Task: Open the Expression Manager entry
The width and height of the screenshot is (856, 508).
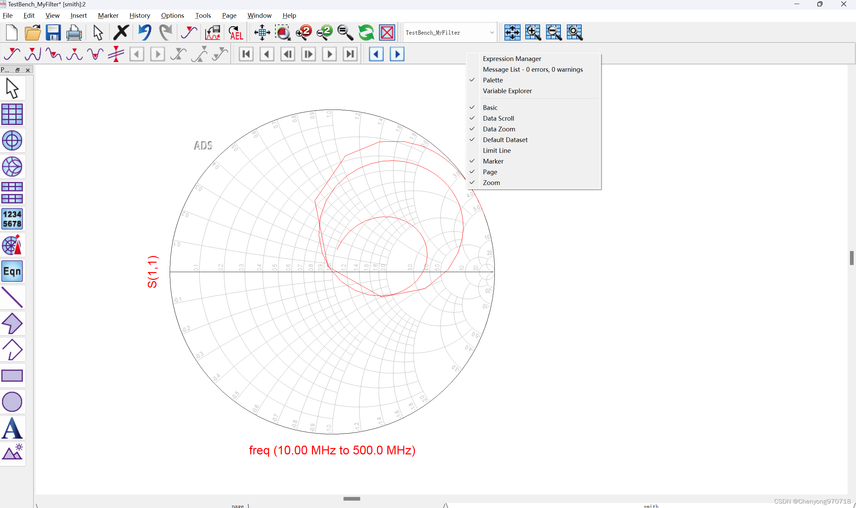Action: pos(512,59)
